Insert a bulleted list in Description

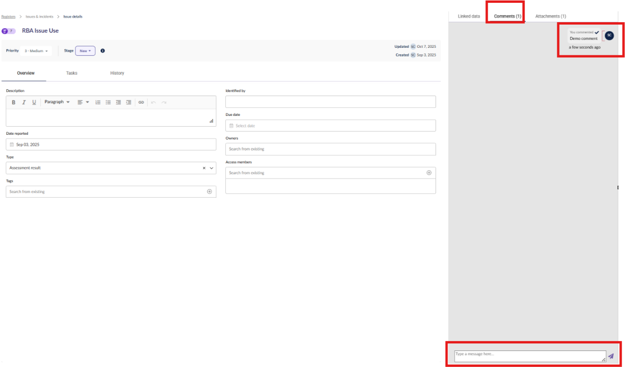coord(108,102)
